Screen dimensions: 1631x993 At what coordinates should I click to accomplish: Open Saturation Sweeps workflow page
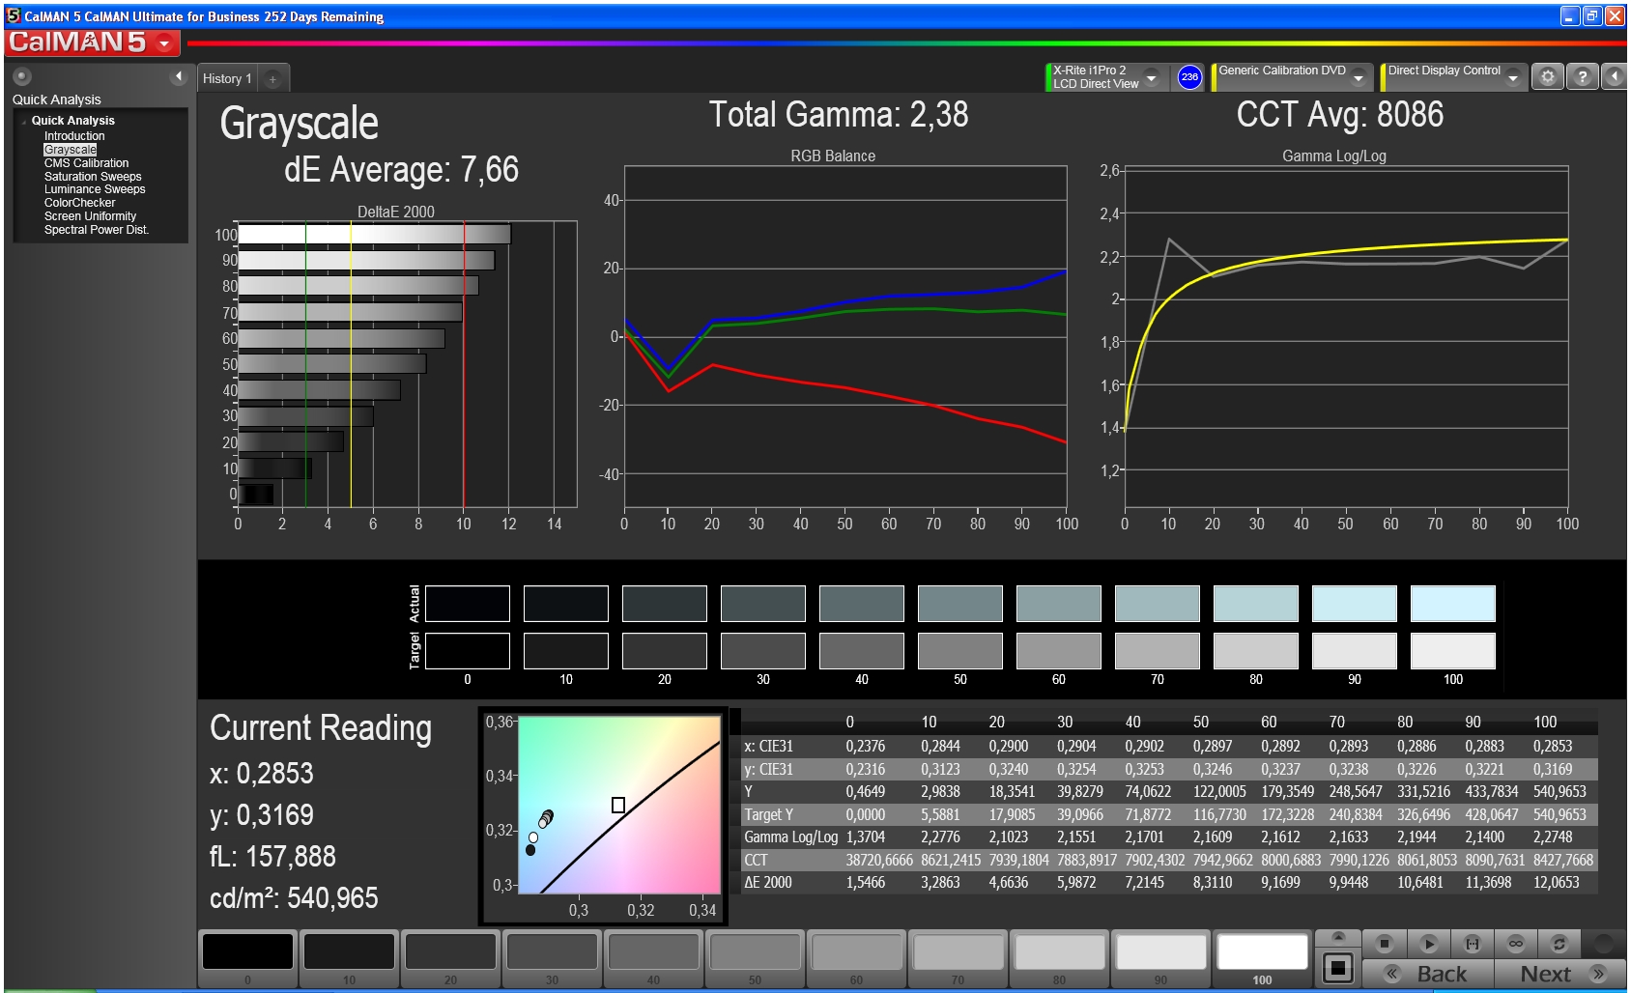click(x=93, y=177)
